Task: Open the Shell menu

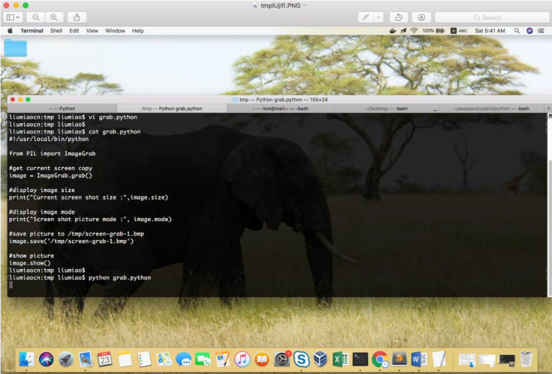Action: [56, 30]
